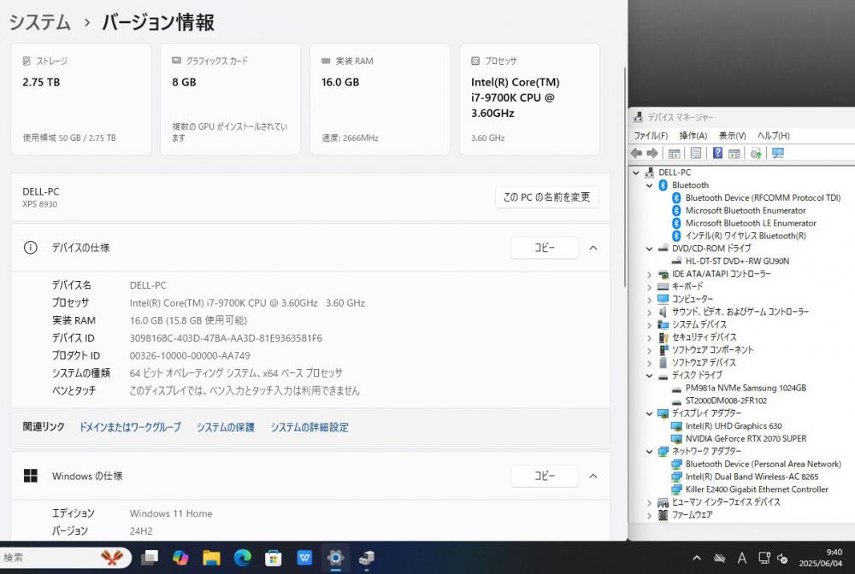The image size is (855, 574).
Task: Select PM981a NVMe Samsung 1024GB disk
Action: 746,389
